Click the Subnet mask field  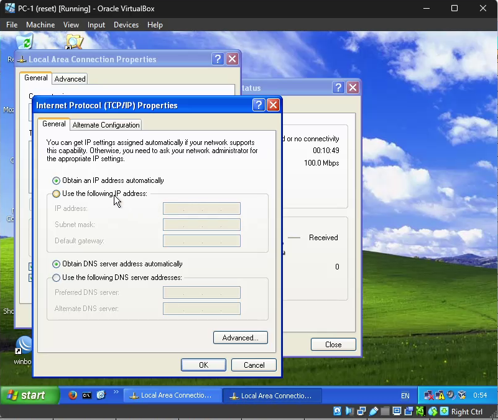click(201, 225)
